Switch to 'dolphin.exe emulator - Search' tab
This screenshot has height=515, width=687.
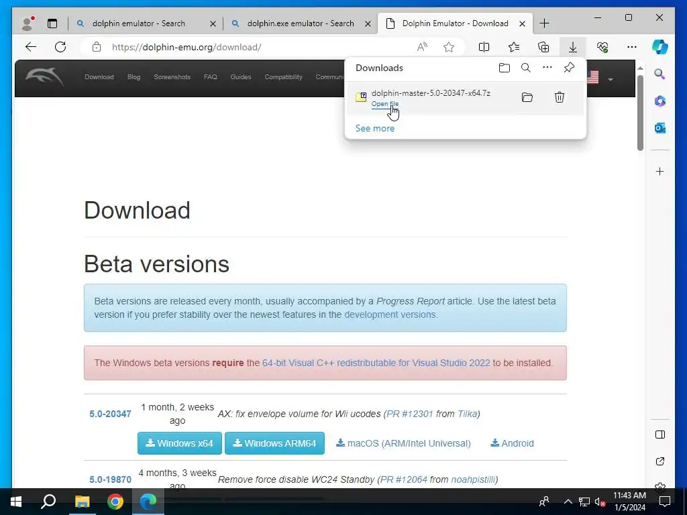[301, 23]
